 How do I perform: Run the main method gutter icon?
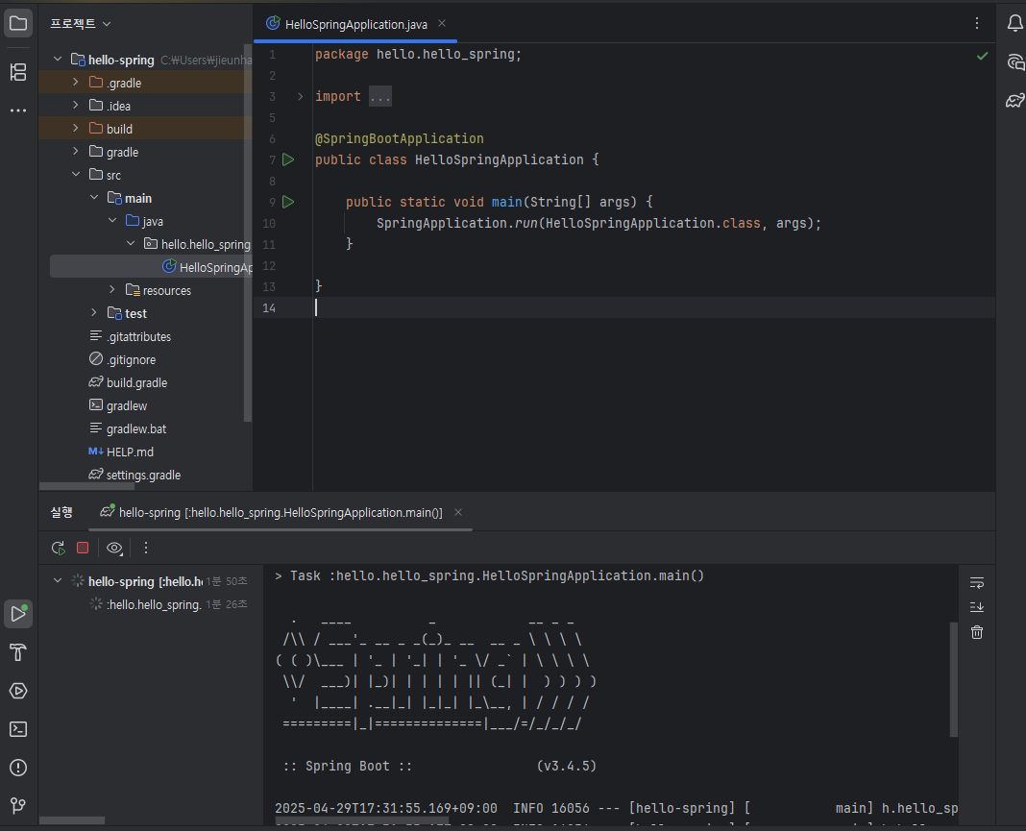tap(288, 202)
